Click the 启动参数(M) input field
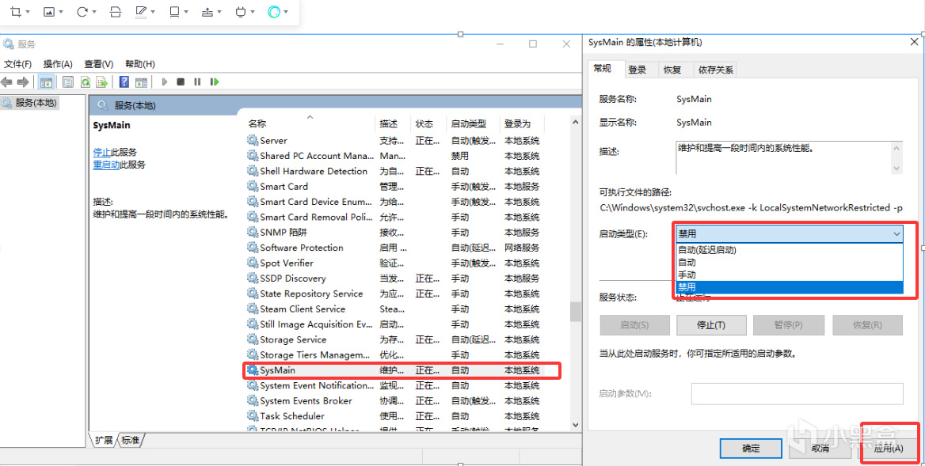Image resolution: width=925 pixels, height=466 pixels. coord(797,393)
